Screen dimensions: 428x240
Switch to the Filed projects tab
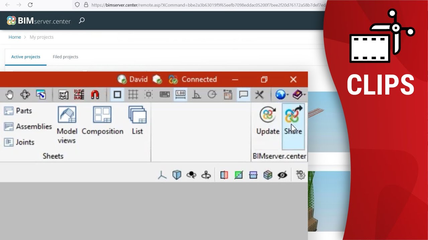66,57
